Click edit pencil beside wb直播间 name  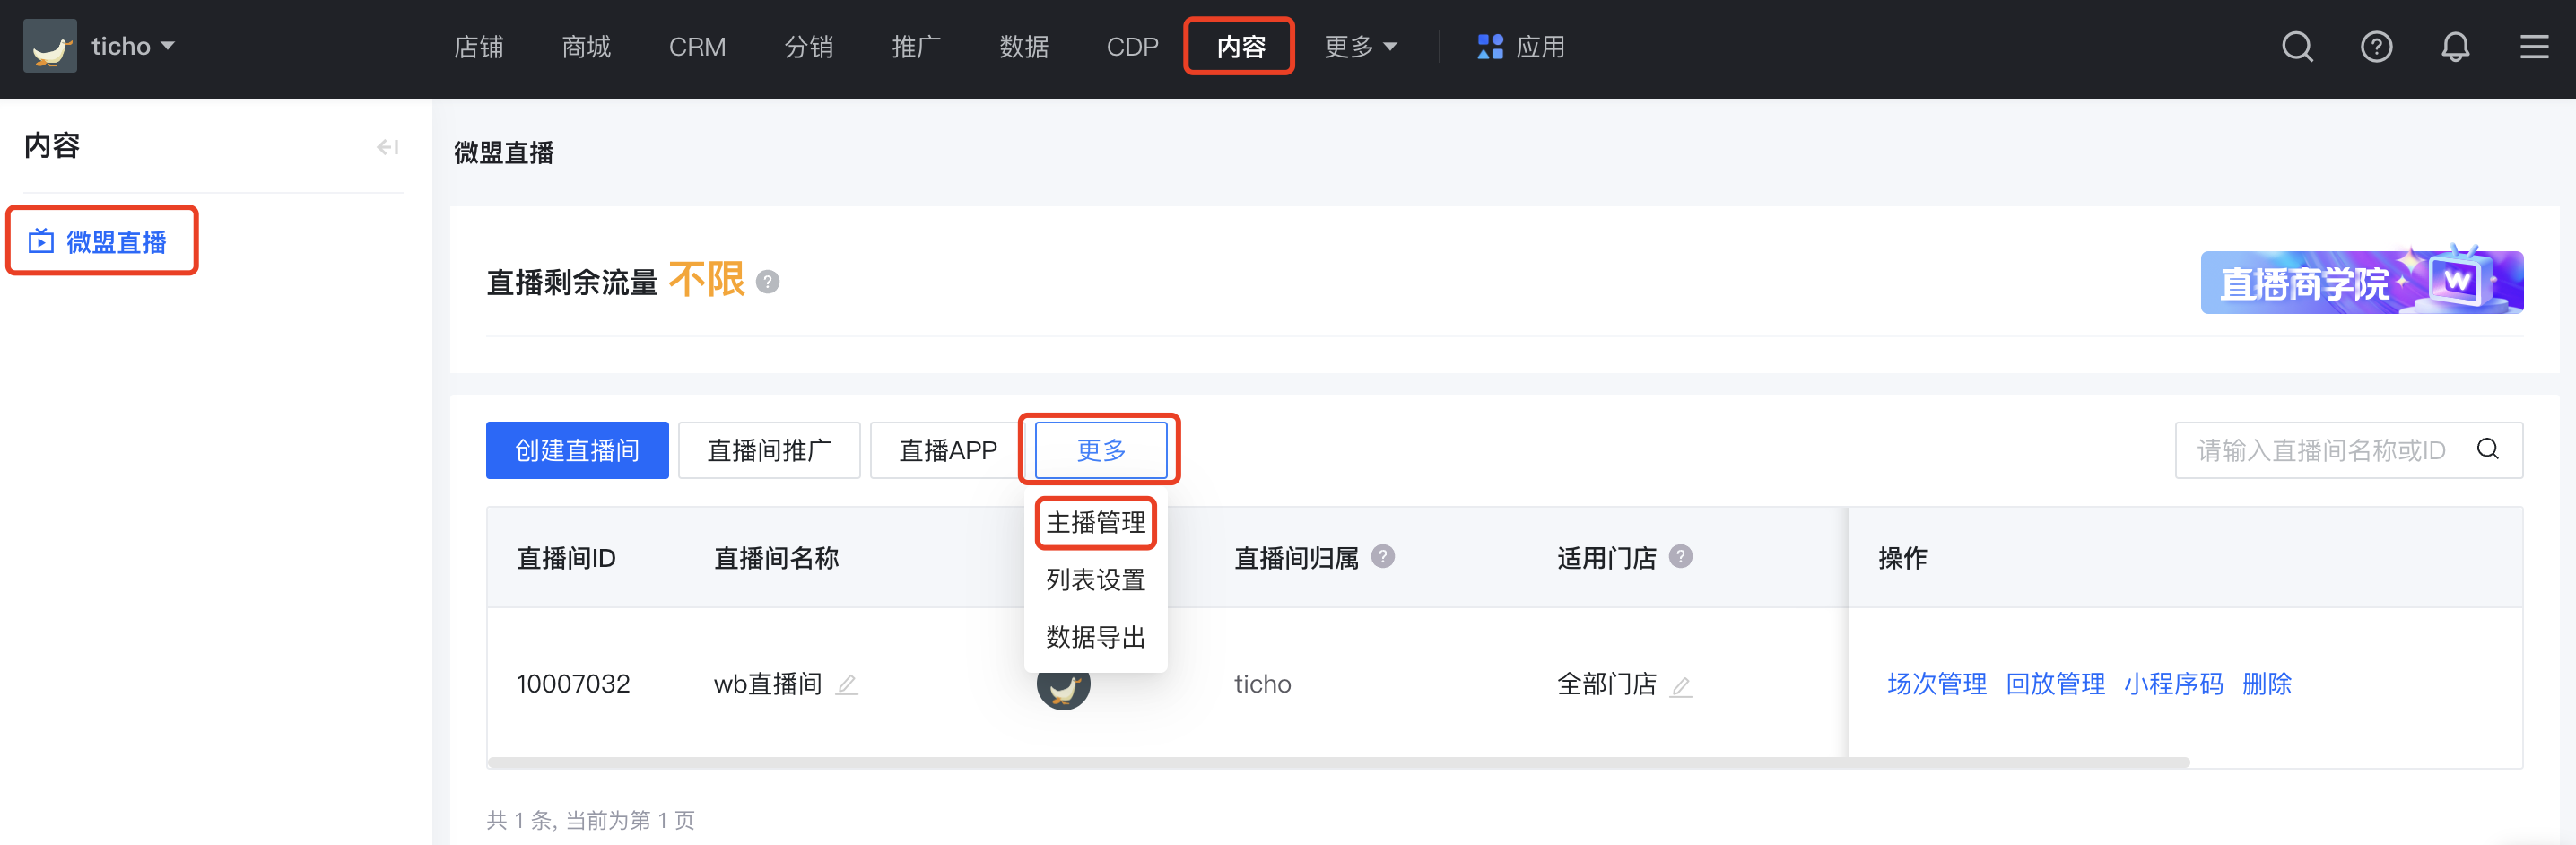coord(847,685)
